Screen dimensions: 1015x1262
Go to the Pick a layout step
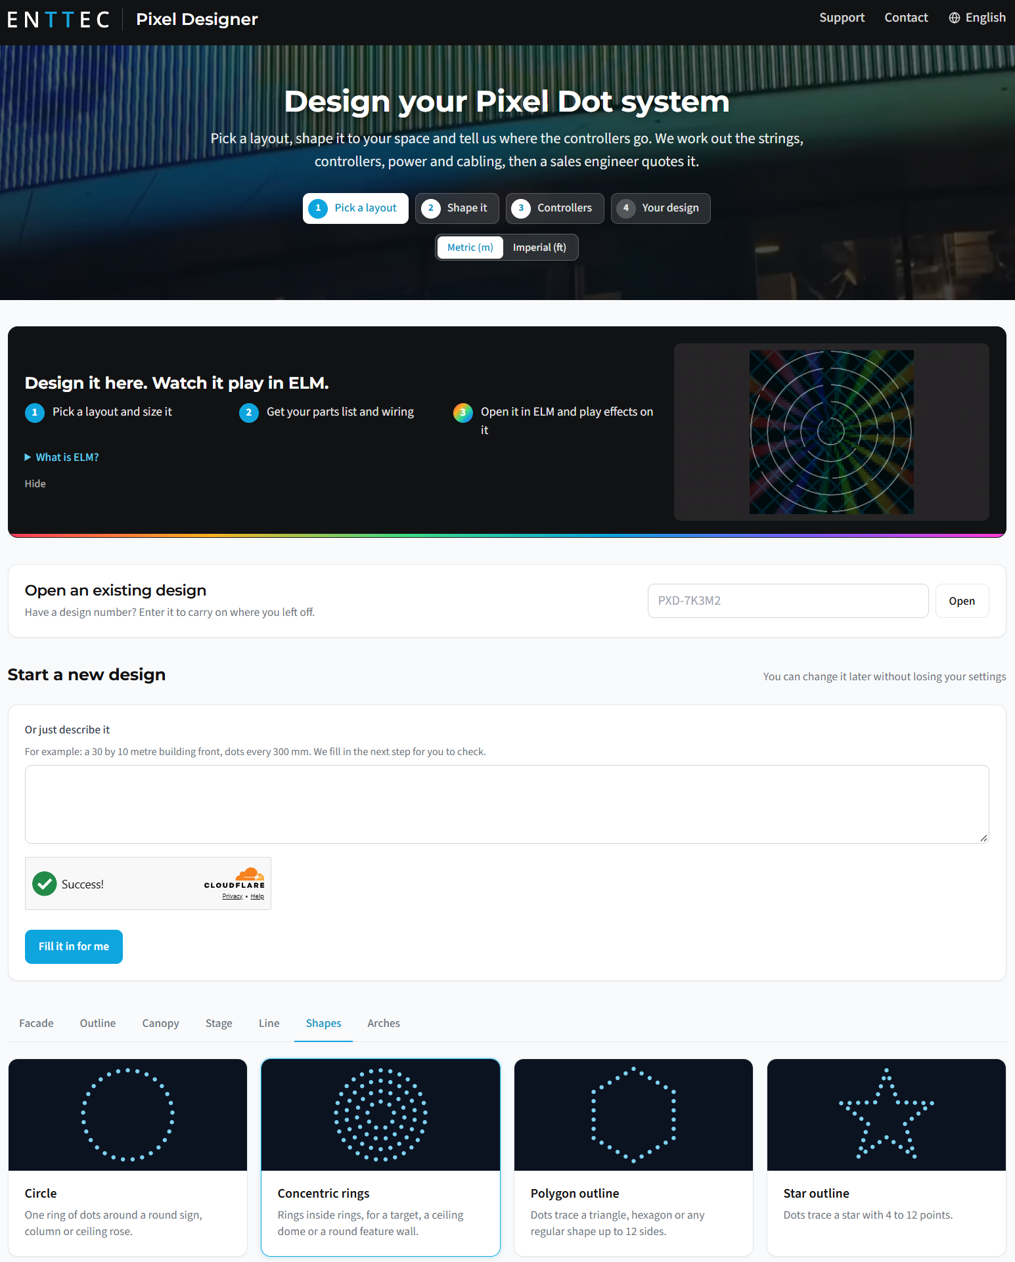pos(355,208)
